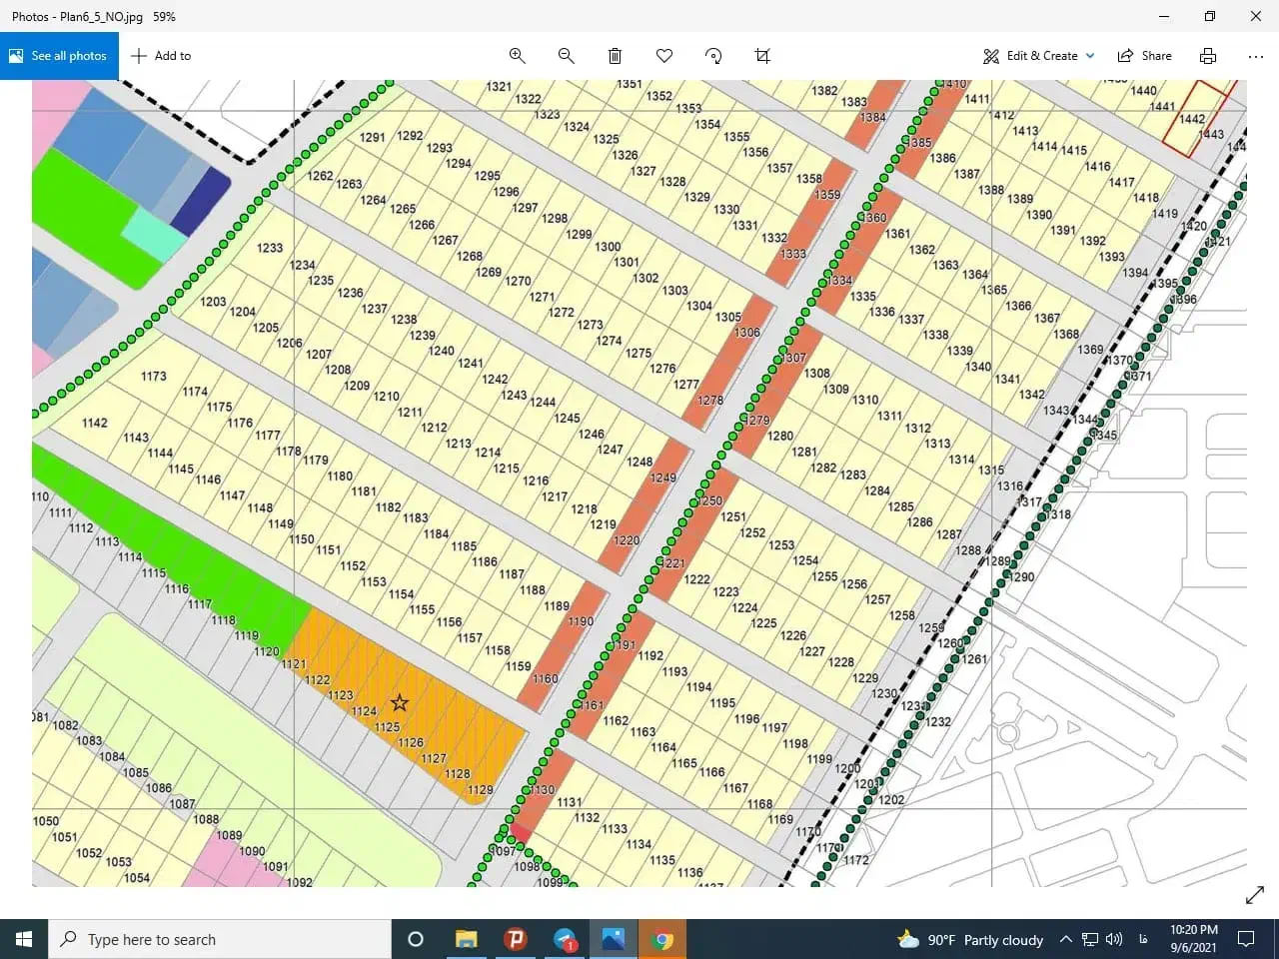Show hidden system tray icons chevron
This screenshot has width=1279, height=959.
(x=1065, y=939)
